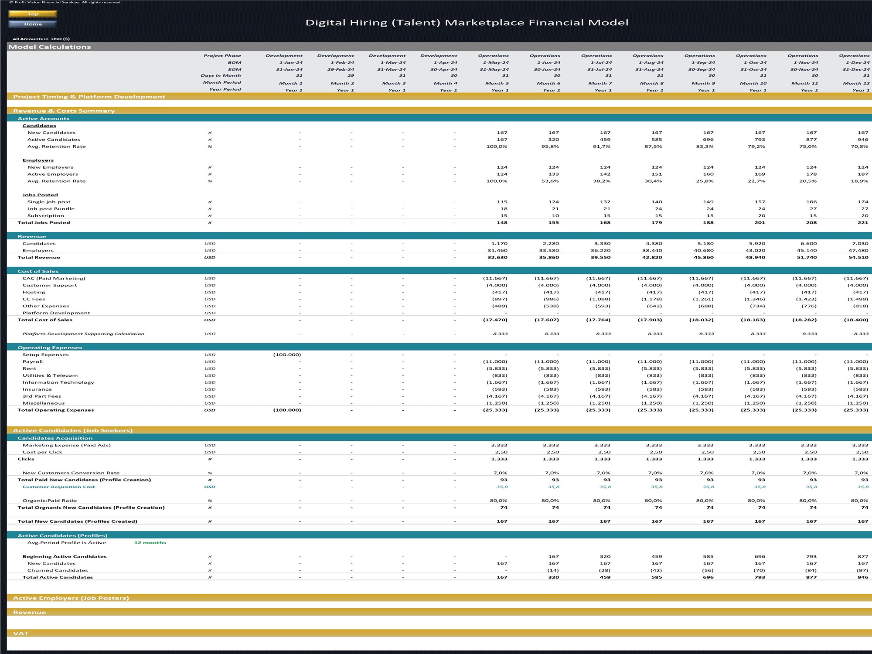Select the Total Revenue row label
Viewport: 872px width, 654px height.
39,257
